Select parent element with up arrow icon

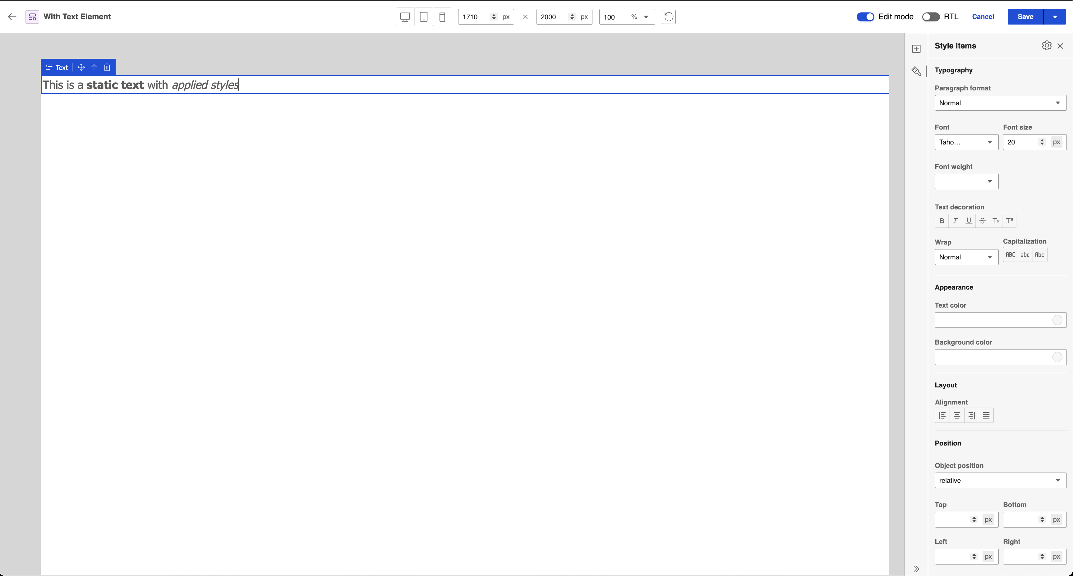(x=94, y=67)
